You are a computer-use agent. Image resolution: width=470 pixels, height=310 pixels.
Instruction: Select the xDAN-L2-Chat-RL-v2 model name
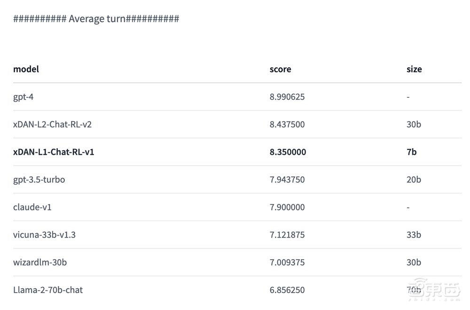point(52,125)
